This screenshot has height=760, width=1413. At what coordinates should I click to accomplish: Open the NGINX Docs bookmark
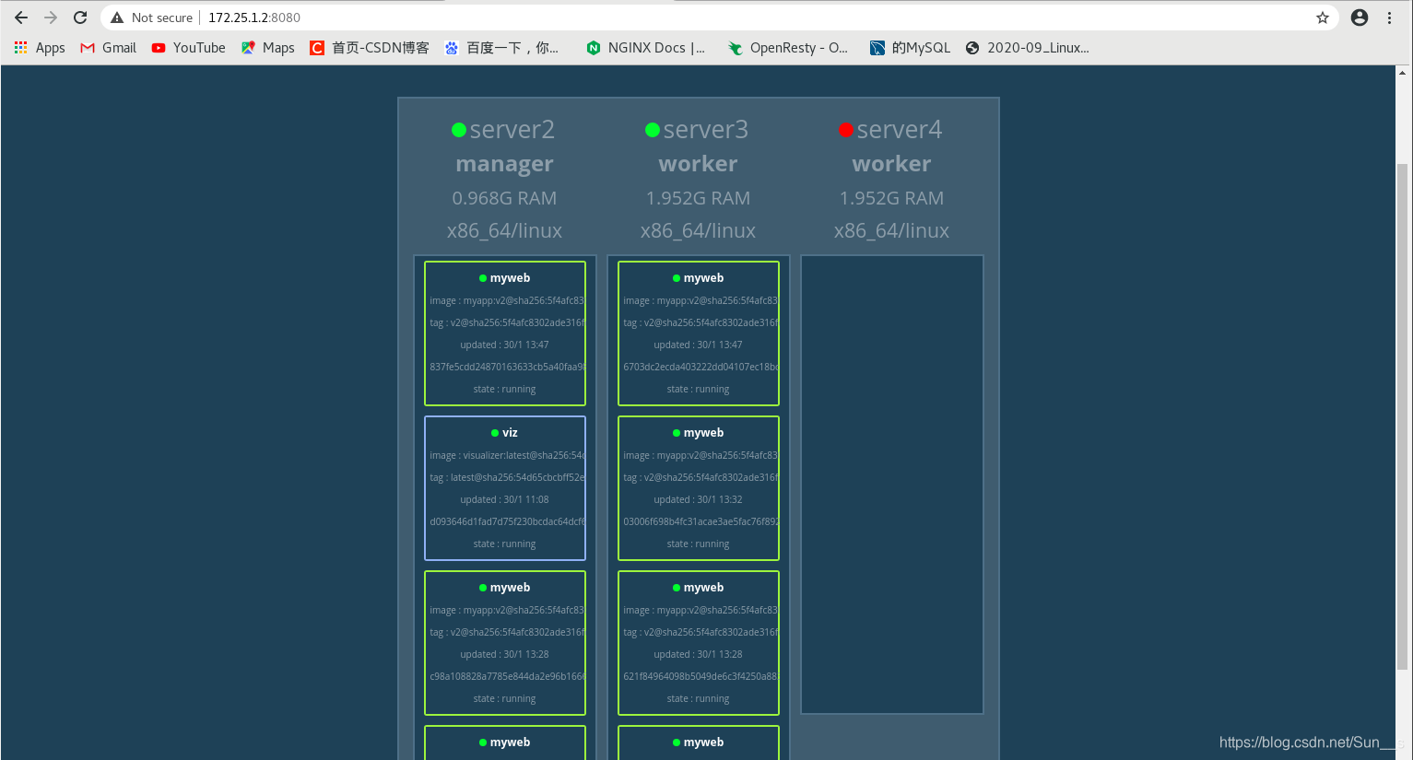click(646, 48)
